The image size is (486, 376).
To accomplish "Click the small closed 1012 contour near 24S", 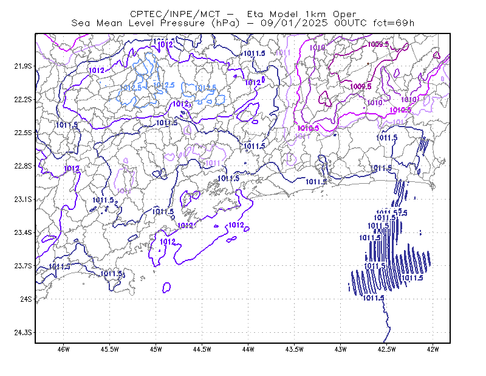I will [166, 288].
